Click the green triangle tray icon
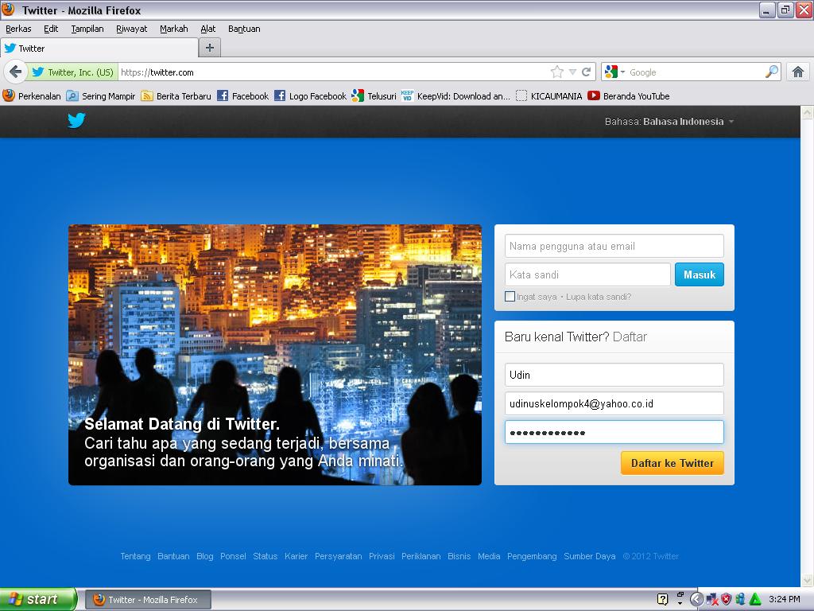Image resolution: width=814 pixels, height=611 pixels. pyautogui.click(x=755, y=599)
